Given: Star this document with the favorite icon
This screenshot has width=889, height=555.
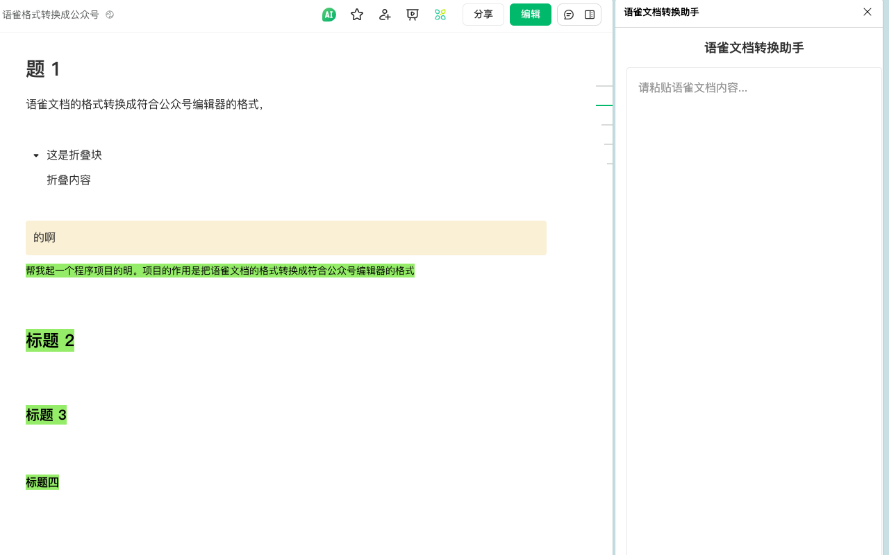Looking at the screenshot, I should pos(357,15).
